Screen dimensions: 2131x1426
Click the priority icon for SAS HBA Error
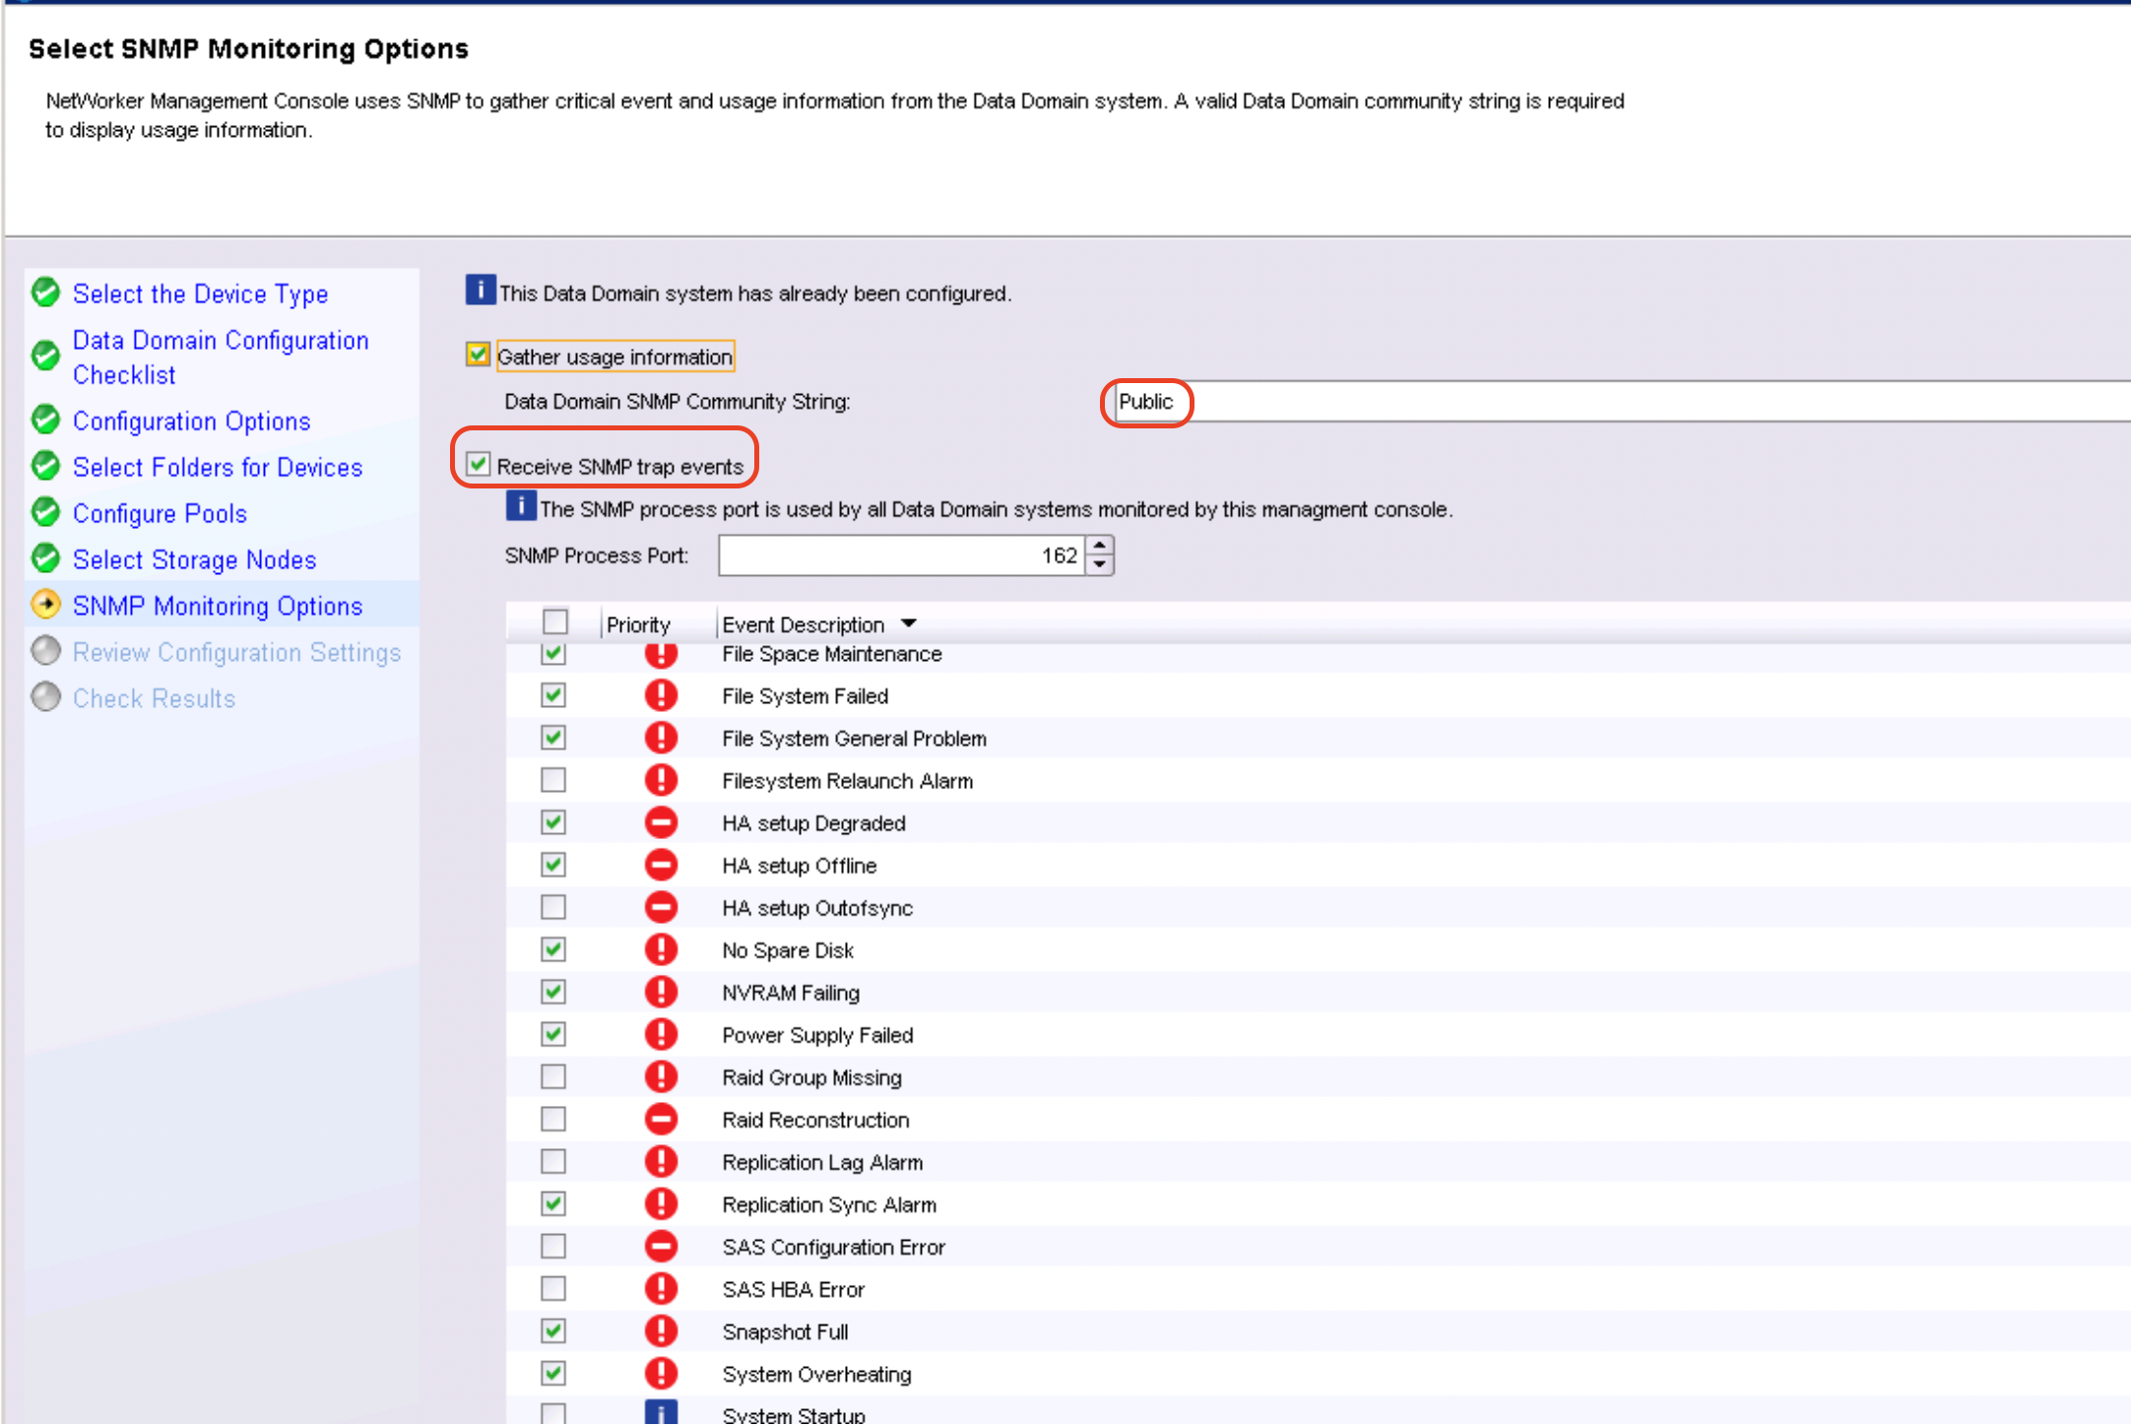coord(661,1288)
